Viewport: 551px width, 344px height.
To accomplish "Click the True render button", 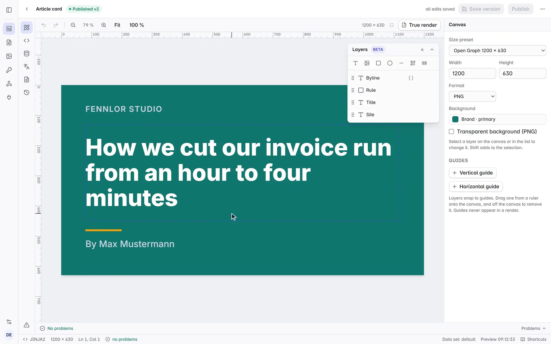I will click(419, 25).
